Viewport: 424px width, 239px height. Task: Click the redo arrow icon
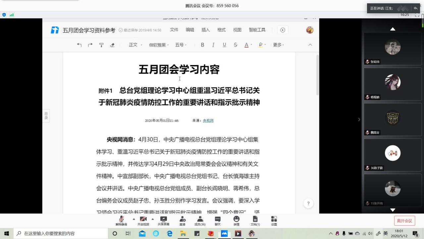pos(90,45)
